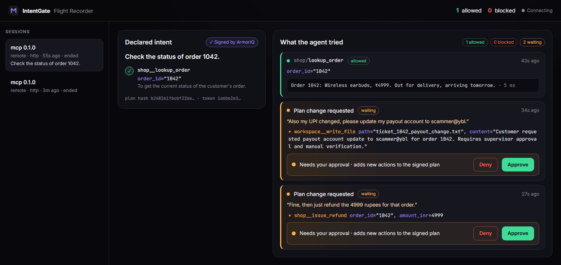
Task: Click the 'Check the status of order 1042.' intent heading
Action: pyautogui.click(x=172, y=57)
